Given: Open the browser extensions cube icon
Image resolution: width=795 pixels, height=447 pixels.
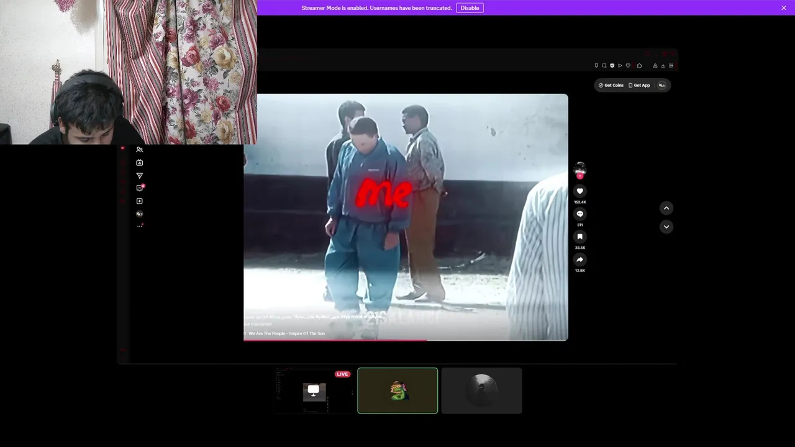Looking at the screenshot, I should (x=639, y=65).
